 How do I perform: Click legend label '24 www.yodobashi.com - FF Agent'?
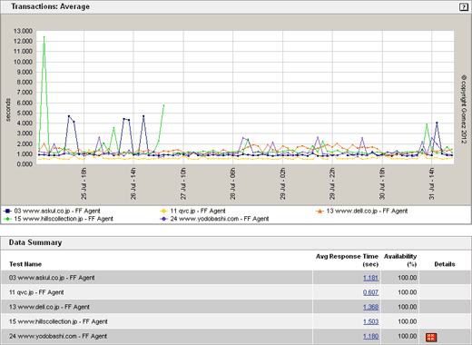[x=220, y=219]
